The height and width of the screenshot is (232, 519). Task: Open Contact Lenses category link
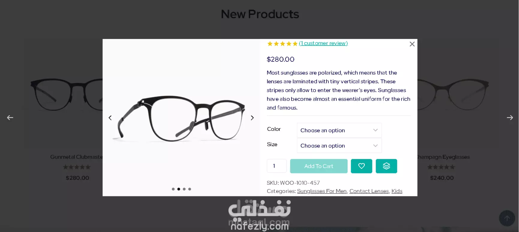click(369, 191)
